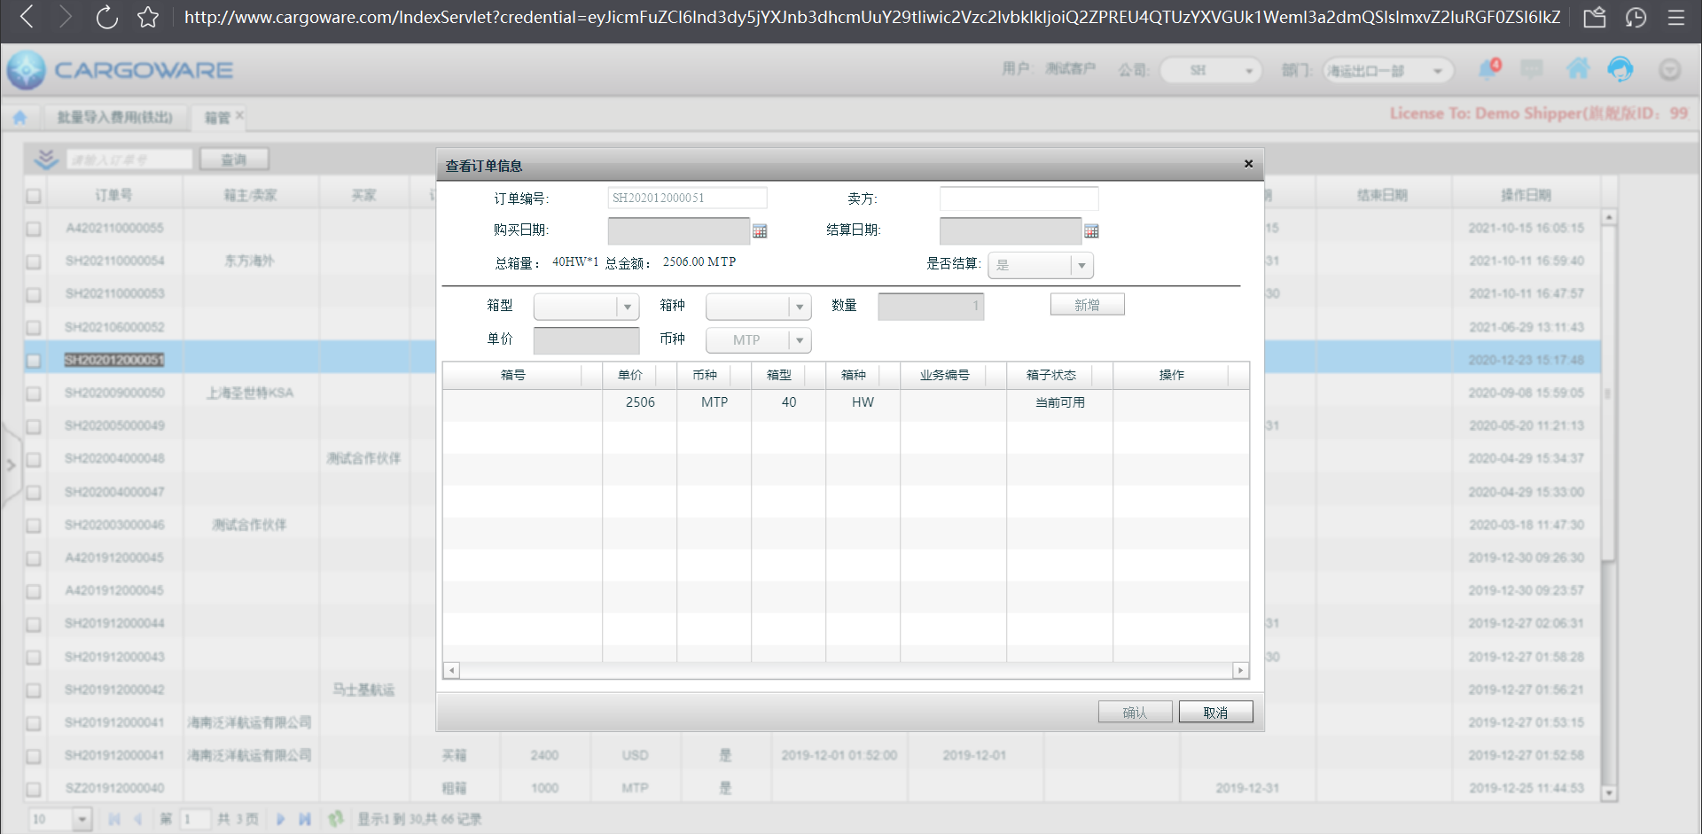Bookmark page with the star icon
Image resolution: width=1702 pixels, height=834 pixels.
click(x=148, y=17)
